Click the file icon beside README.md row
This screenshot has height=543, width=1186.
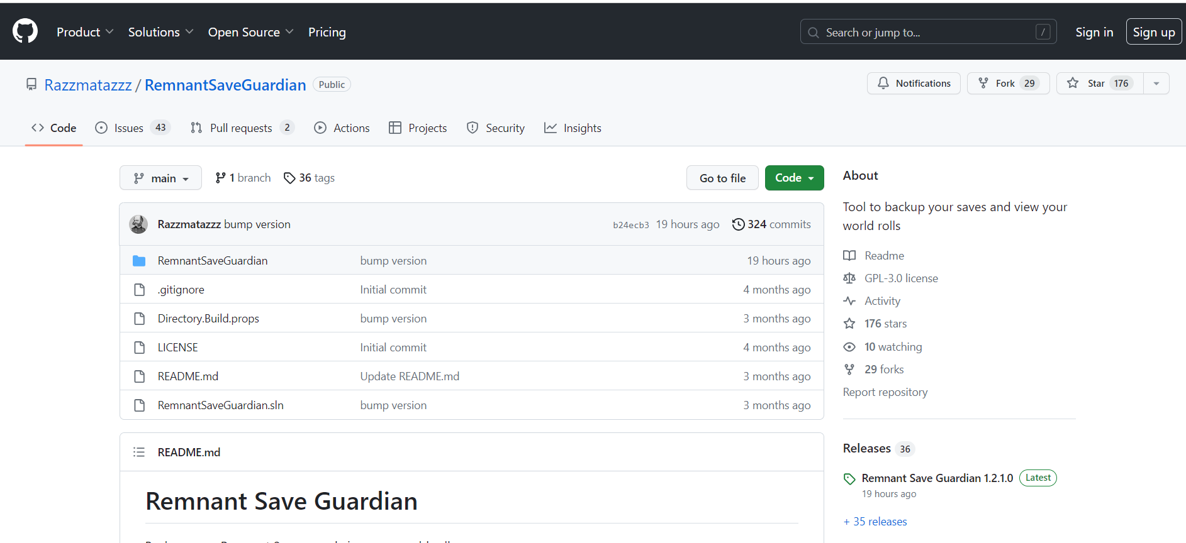(x=139, y=376)
